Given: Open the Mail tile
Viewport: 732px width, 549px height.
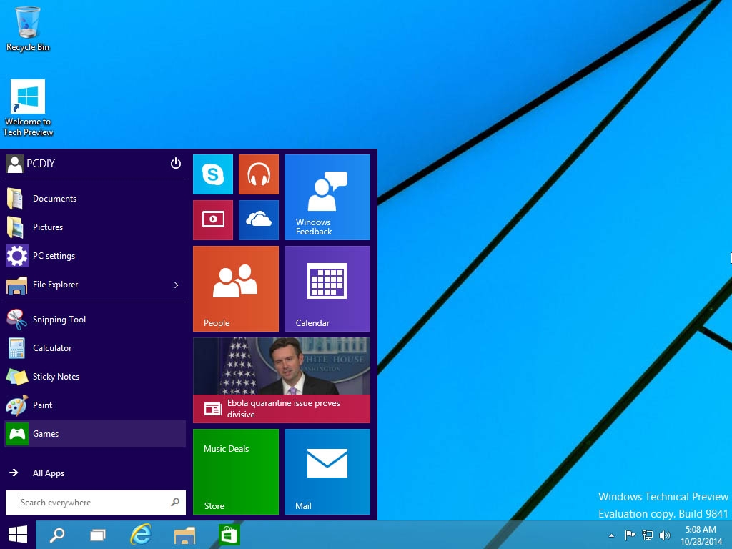Looking at the screenshot, I should (x=327, y=472).
